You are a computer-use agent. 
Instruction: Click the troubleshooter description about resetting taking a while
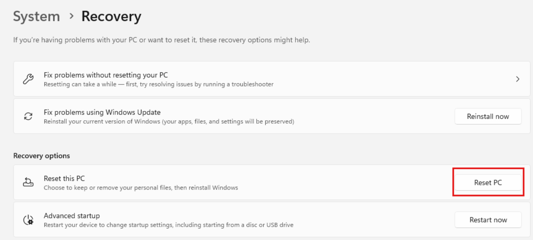tap(158, 84)
